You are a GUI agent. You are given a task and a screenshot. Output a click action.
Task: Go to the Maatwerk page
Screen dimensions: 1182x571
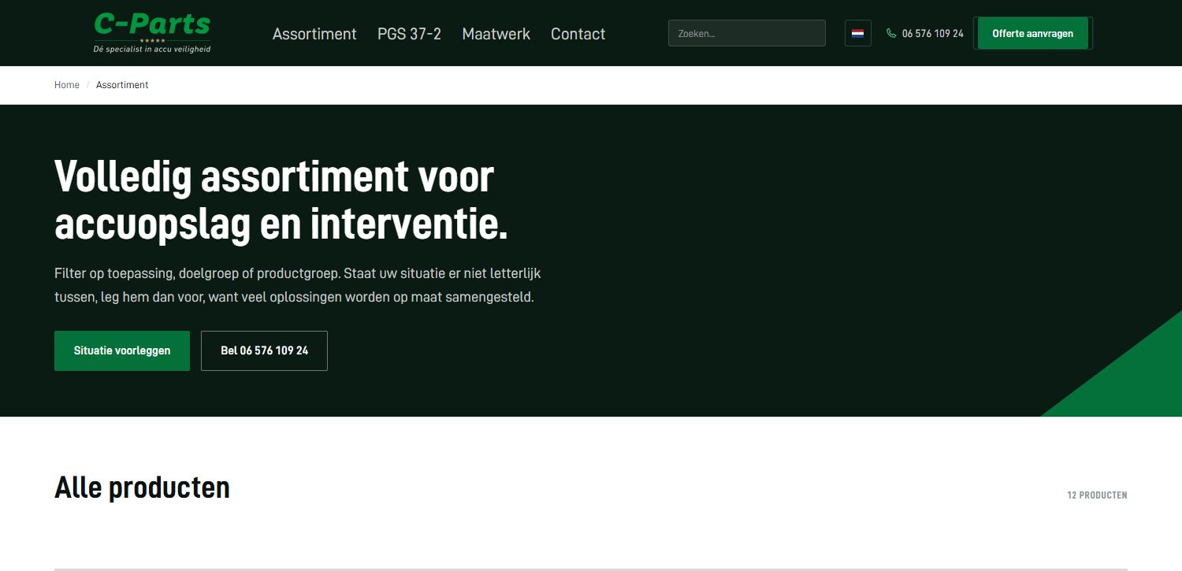(x=496, y=34)
